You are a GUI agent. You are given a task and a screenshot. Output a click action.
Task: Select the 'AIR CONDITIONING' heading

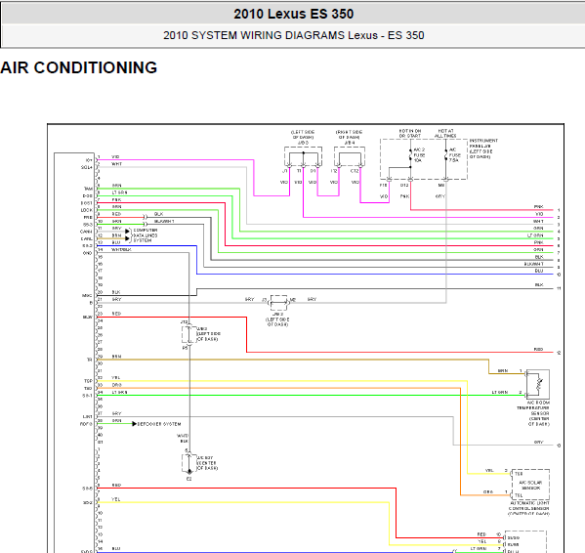click(x=79, y=67)
